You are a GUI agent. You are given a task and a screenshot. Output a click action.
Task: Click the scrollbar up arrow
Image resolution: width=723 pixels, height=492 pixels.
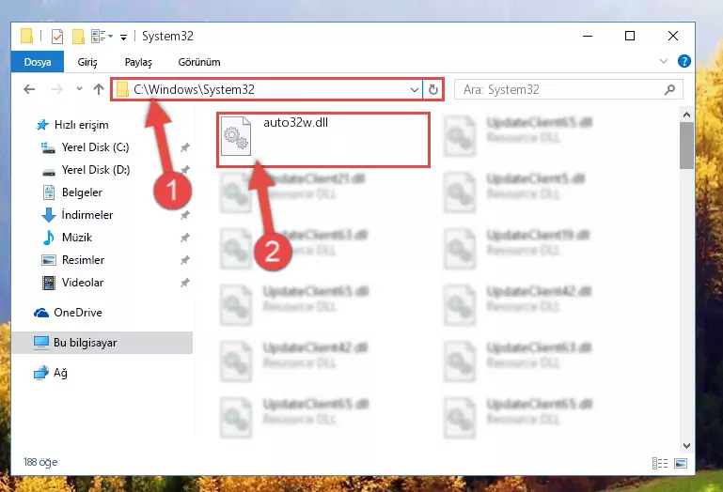686,115
